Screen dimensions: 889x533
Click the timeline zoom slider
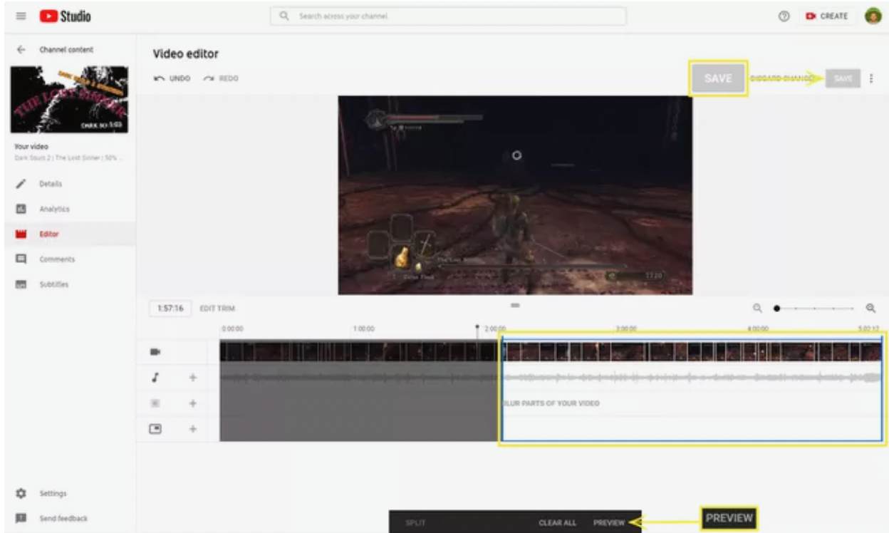814,309
